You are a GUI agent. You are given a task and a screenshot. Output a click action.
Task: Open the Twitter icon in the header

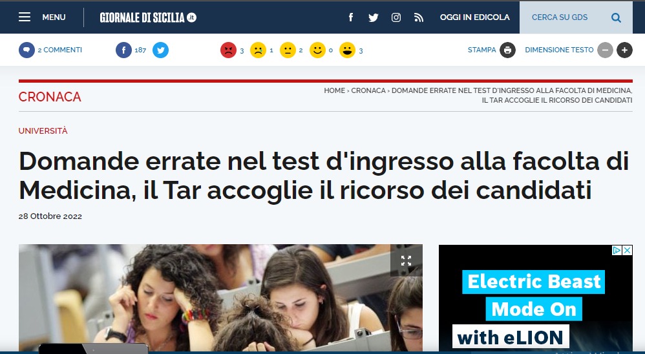tap(373, 17)
